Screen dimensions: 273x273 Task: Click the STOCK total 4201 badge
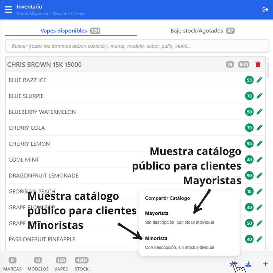[x=81, y=260]
